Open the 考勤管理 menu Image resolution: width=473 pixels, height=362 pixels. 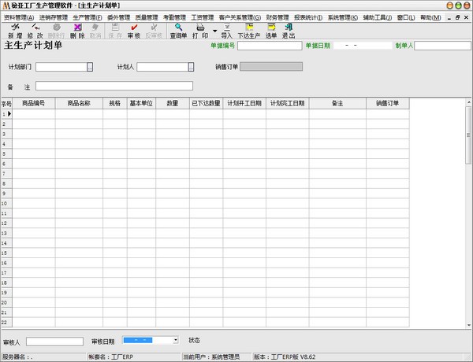[175, 17]
